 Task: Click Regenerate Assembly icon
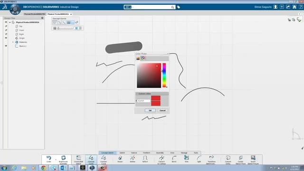pos(63,158)
